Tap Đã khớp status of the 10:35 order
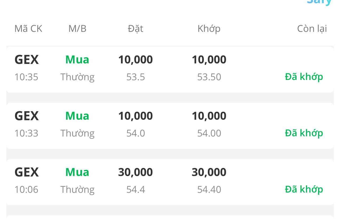Screen dimensions: 340x222 [304, 77]
